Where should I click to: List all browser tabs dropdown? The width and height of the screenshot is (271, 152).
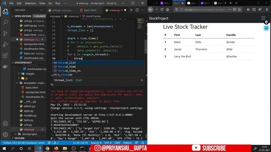pos(236,3)
